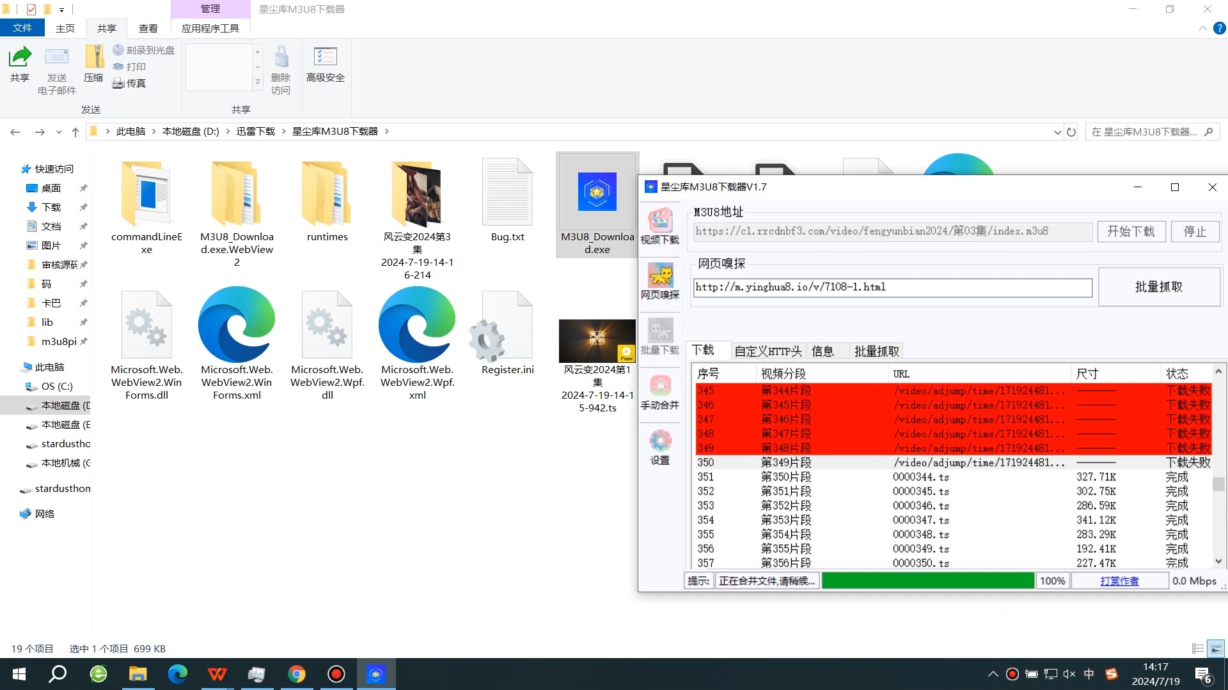Open the 批量下载 sidebar icon
Screen dimensions: 1228x690
(x=660, y=337)
